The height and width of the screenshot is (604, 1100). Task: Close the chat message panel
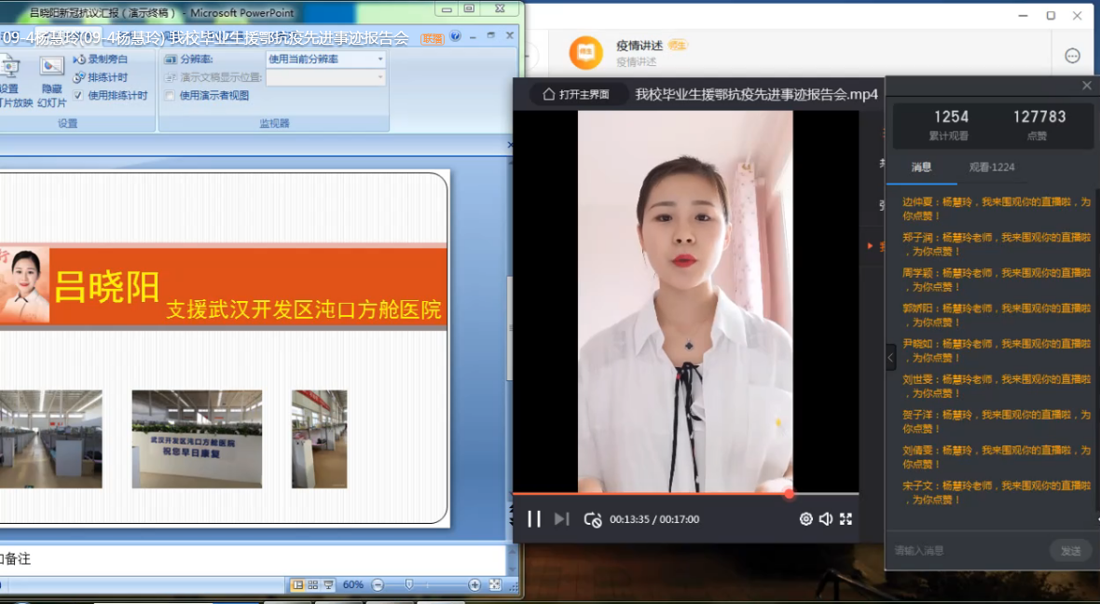pyautogui.click(x=1087, y=86)
